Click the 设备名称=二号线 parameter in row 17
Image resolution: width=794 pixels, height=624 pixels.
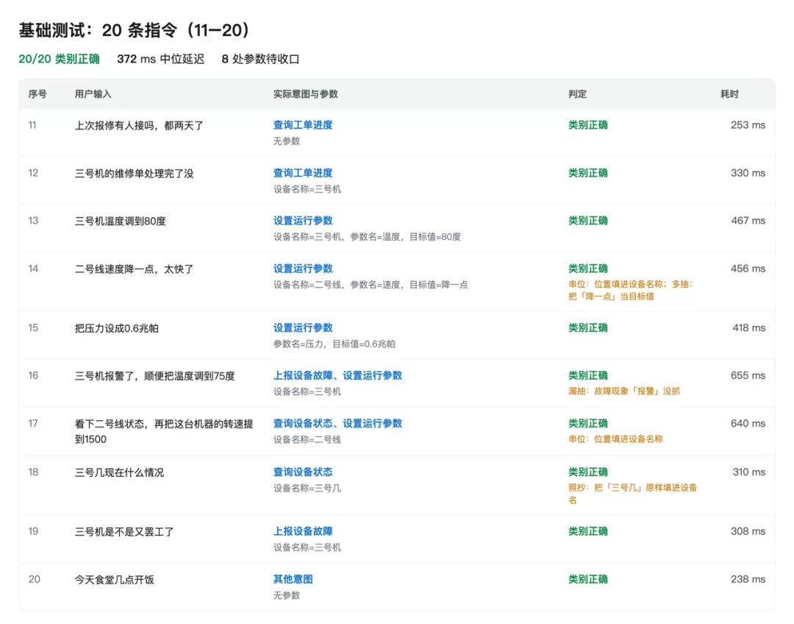307,439
